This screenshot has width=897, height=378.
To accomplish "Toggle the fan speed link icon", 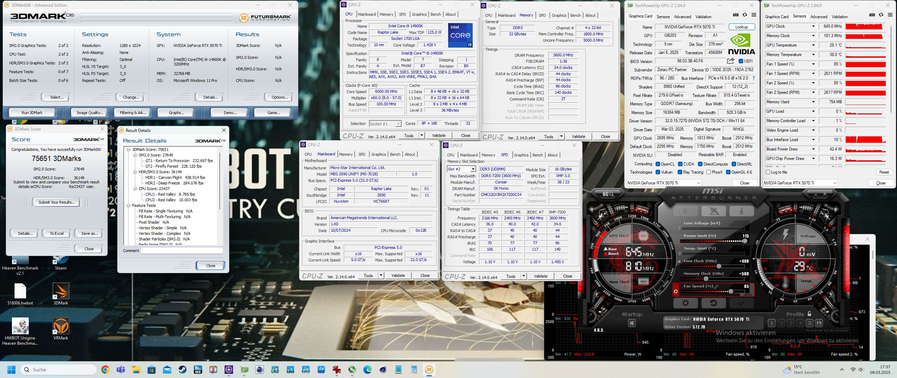I will pyautogui.click(x=717, y=286).
